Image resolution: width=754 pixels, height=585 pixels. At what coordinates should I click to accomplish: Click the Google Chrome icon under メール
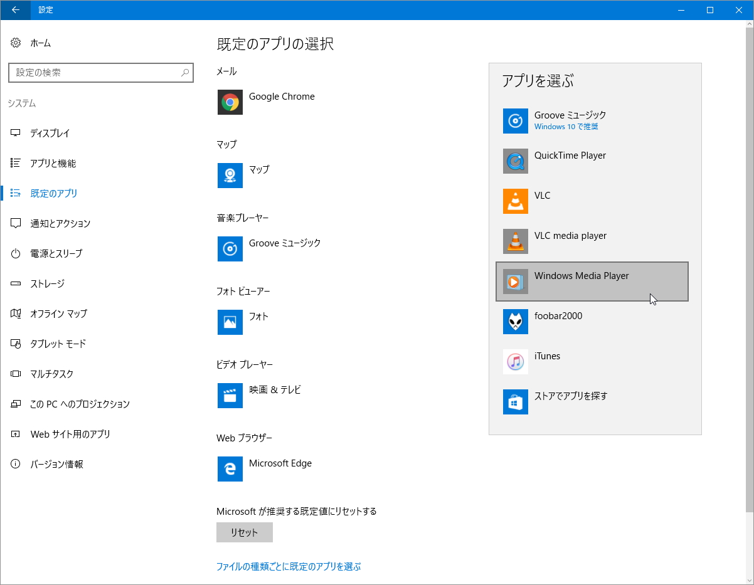click(x=230, y=102)
